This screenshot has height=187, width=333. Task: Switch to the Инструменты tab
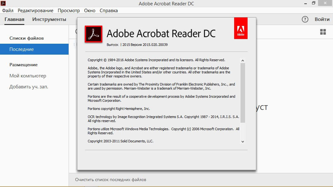click(x=49, y=19)
